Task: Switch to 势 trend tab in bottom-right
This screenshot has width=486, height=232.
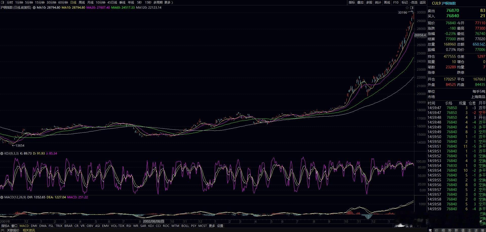Action: tap(450, 230)
